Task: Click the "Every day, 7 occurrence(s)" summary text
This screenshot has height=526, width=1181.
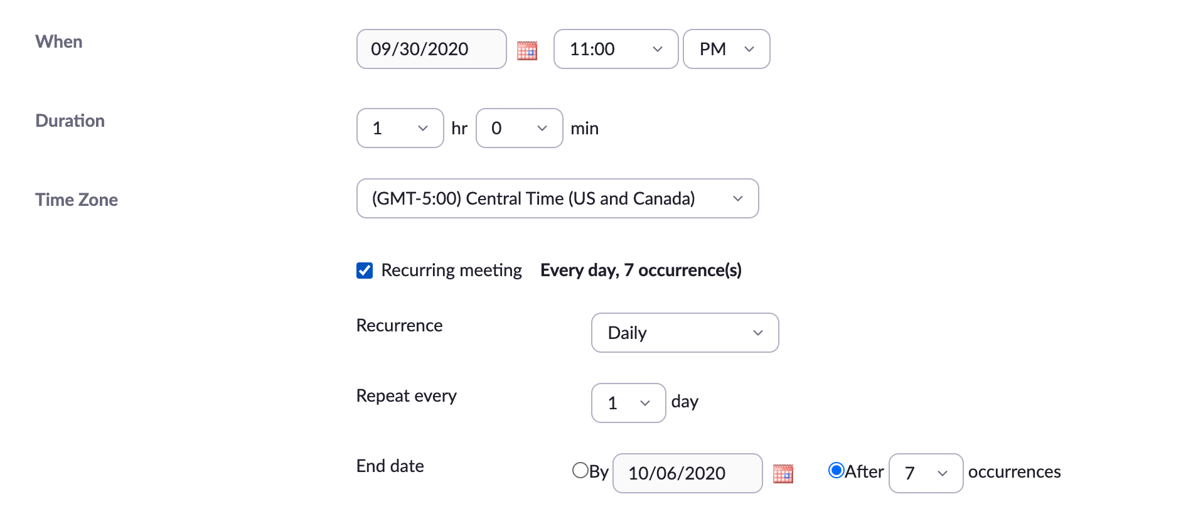Action: 641,270
